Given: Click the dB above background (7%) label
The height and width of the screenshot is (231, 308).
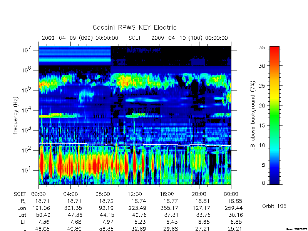Looking at the screenshot, I should pos(253,115).
